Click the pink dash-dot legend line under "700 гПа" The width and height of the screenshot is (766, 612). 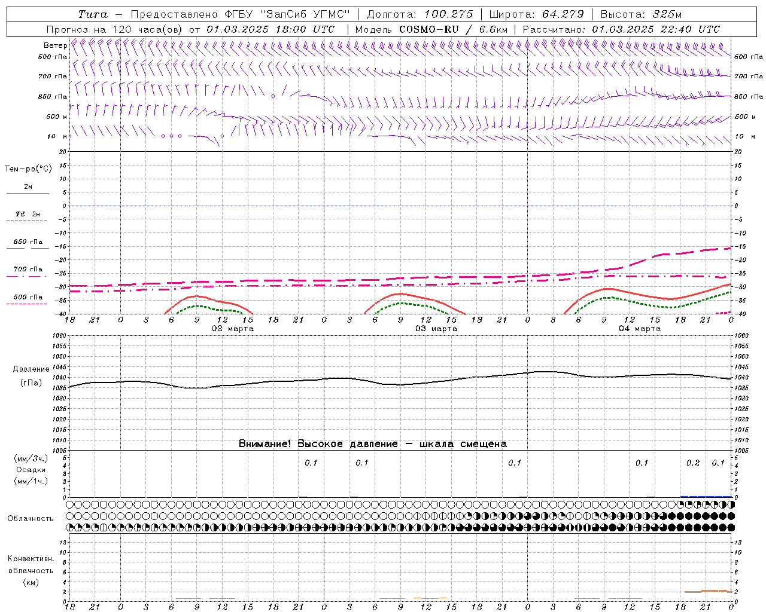(26, 276)
